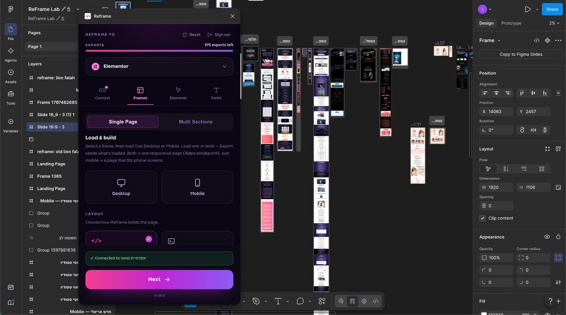Add a new fill with plus icon

(x=558, y=301)
